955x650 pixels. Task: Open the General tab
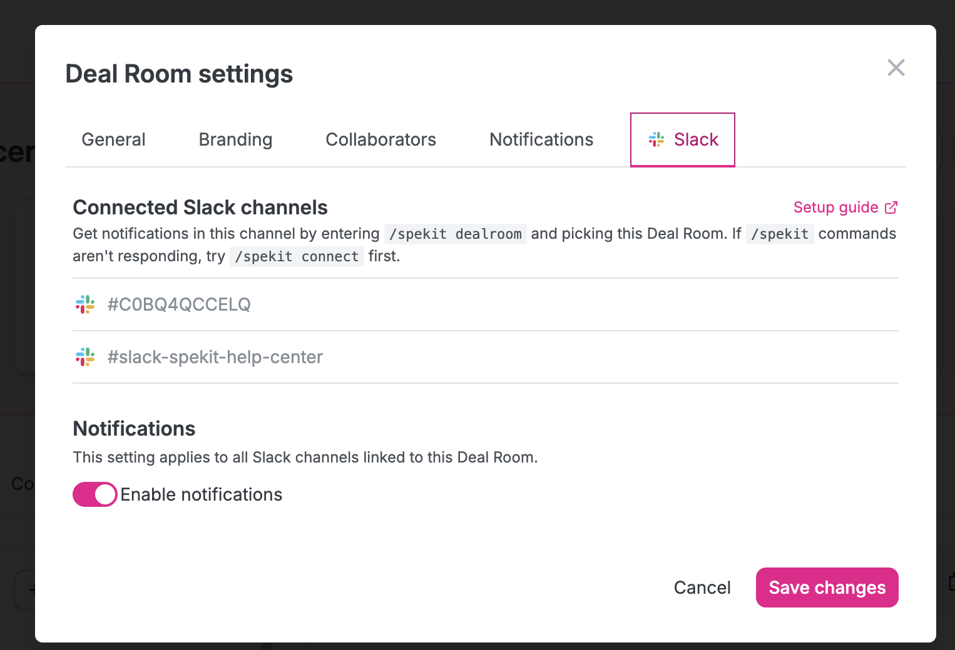click(113, 139)
